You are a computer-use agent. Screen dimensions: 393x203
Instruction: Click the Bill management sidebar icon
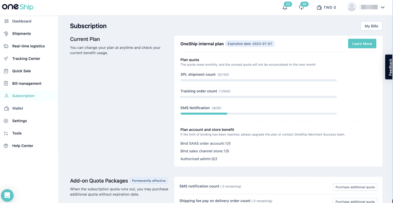6,83
